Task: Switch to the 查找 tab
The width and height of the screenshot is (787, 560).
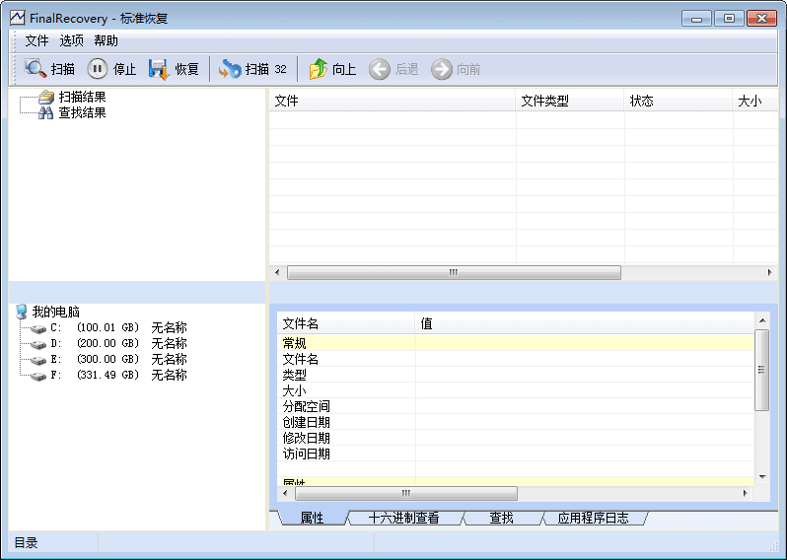Action: pos(501,518)
